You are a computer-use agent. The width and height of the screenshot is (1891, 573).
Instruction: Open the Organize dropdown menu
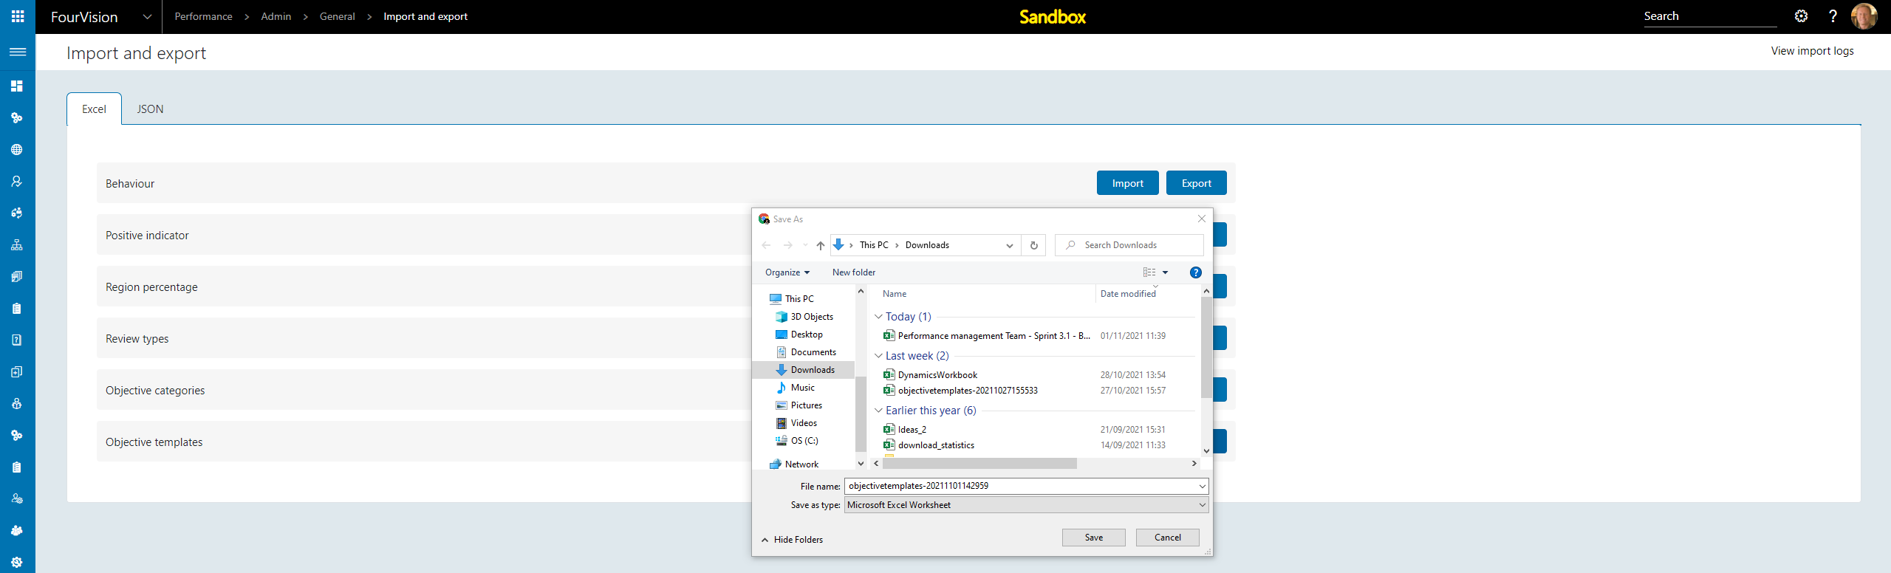tap(787, 272)
